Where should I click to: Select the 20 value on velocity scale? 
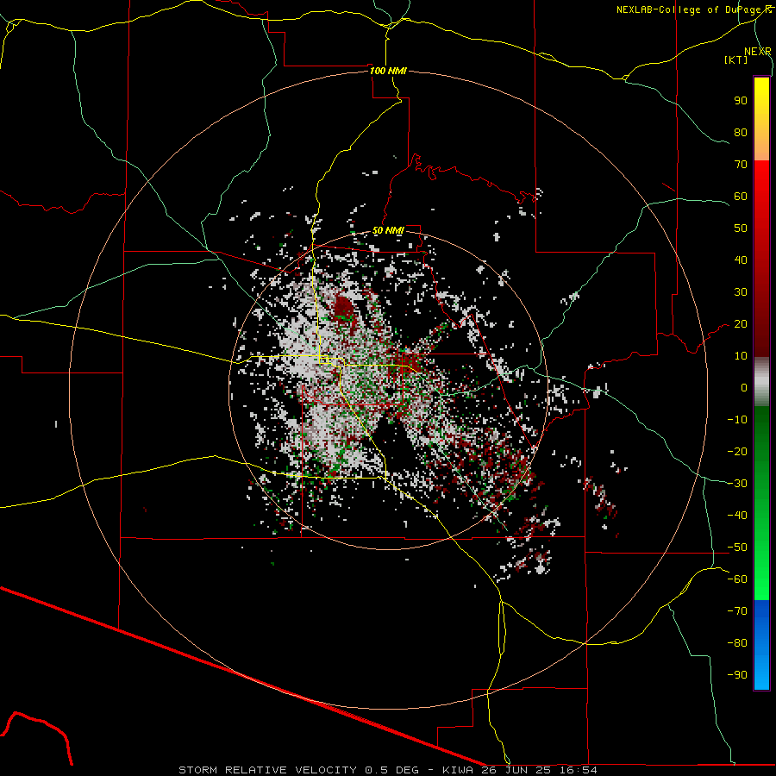coord(741,324)
